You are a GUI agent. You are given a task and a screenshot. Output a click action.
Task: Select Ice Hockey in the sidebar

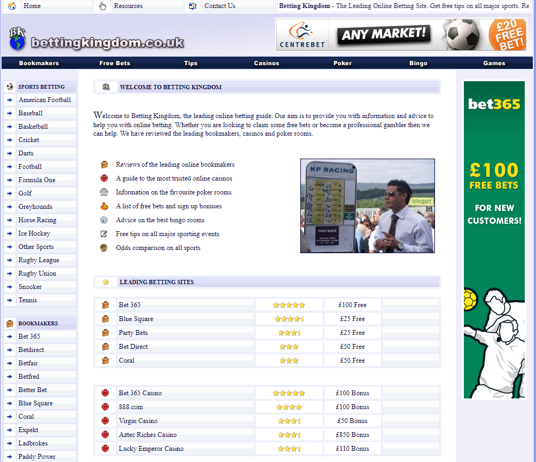tap(34, 234)
